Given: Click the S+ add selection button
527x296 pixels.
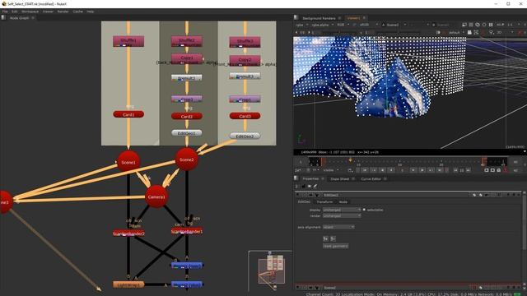Looking at the screenshot, I should click(325, 238).
